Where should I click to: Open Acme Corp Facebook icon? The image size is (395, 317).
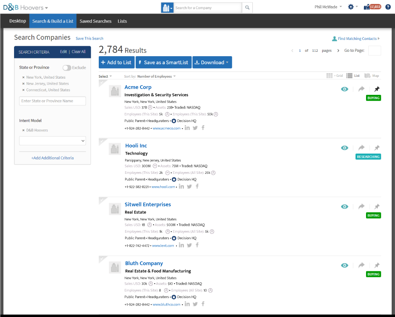(x=203, y=128)
